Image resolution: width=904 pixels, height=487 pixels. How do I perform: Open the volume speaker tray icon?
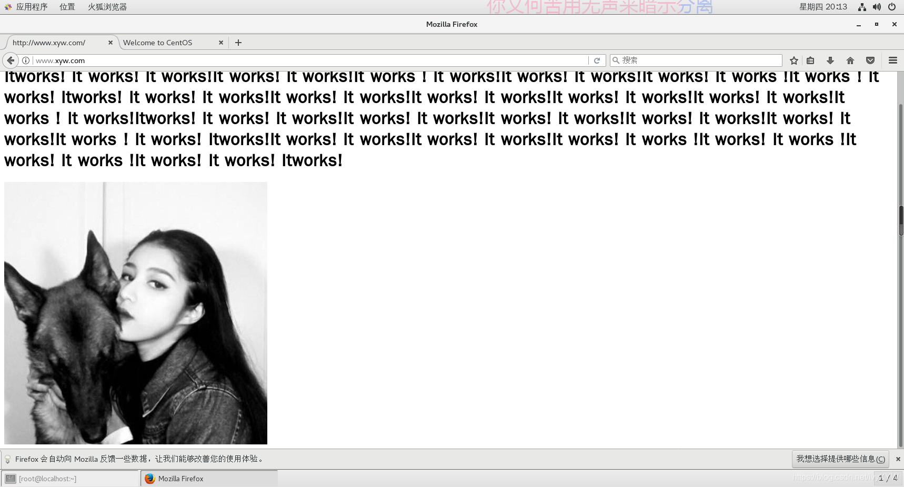(x=877, y=7)
